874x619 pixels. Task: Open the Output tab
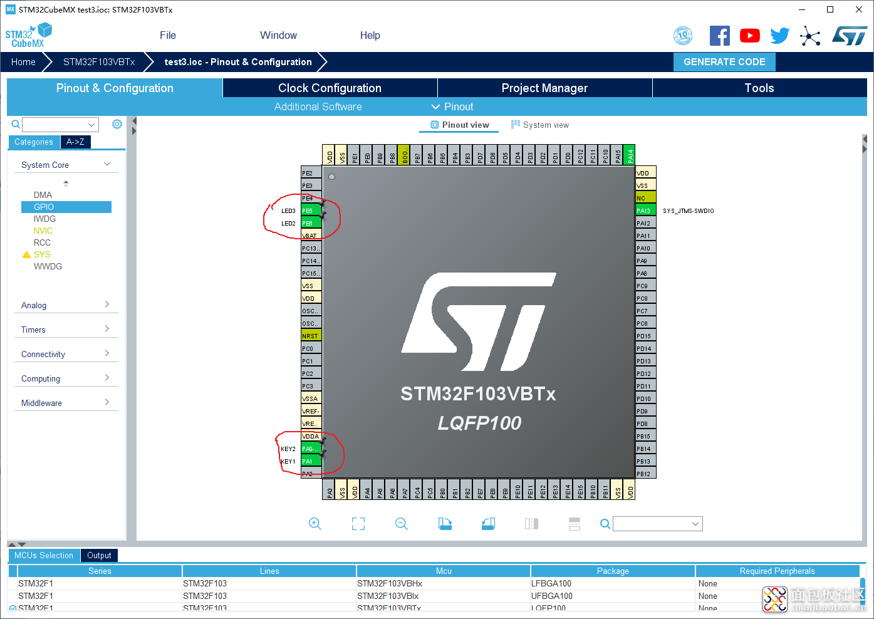[99, 555]
